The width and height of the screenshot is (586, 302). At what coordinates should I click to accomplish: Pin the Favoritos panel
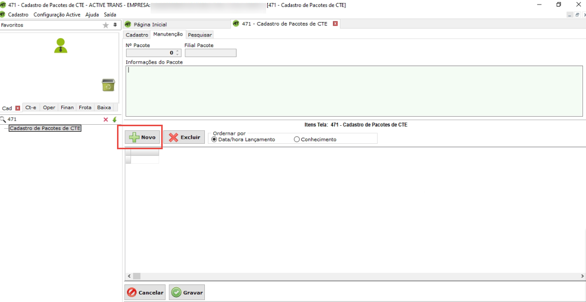pyautogui.click(x=115, y=25)
